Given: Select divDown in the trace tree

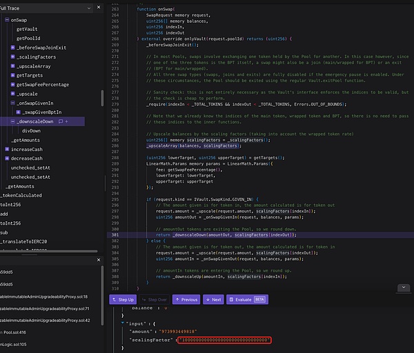Looking at the screenshot, I should pyautogui.click(x=30, y=130).
